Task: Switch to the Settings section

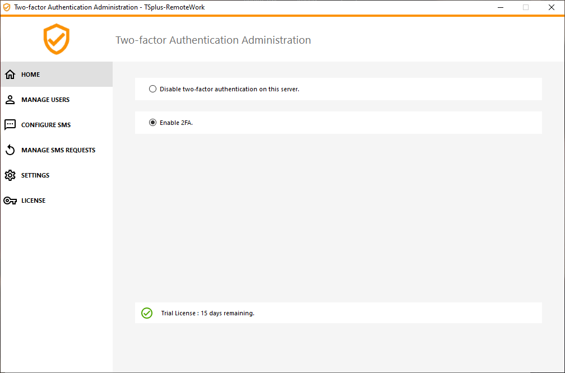Action: pyautogui.click(x=36, y=175)
